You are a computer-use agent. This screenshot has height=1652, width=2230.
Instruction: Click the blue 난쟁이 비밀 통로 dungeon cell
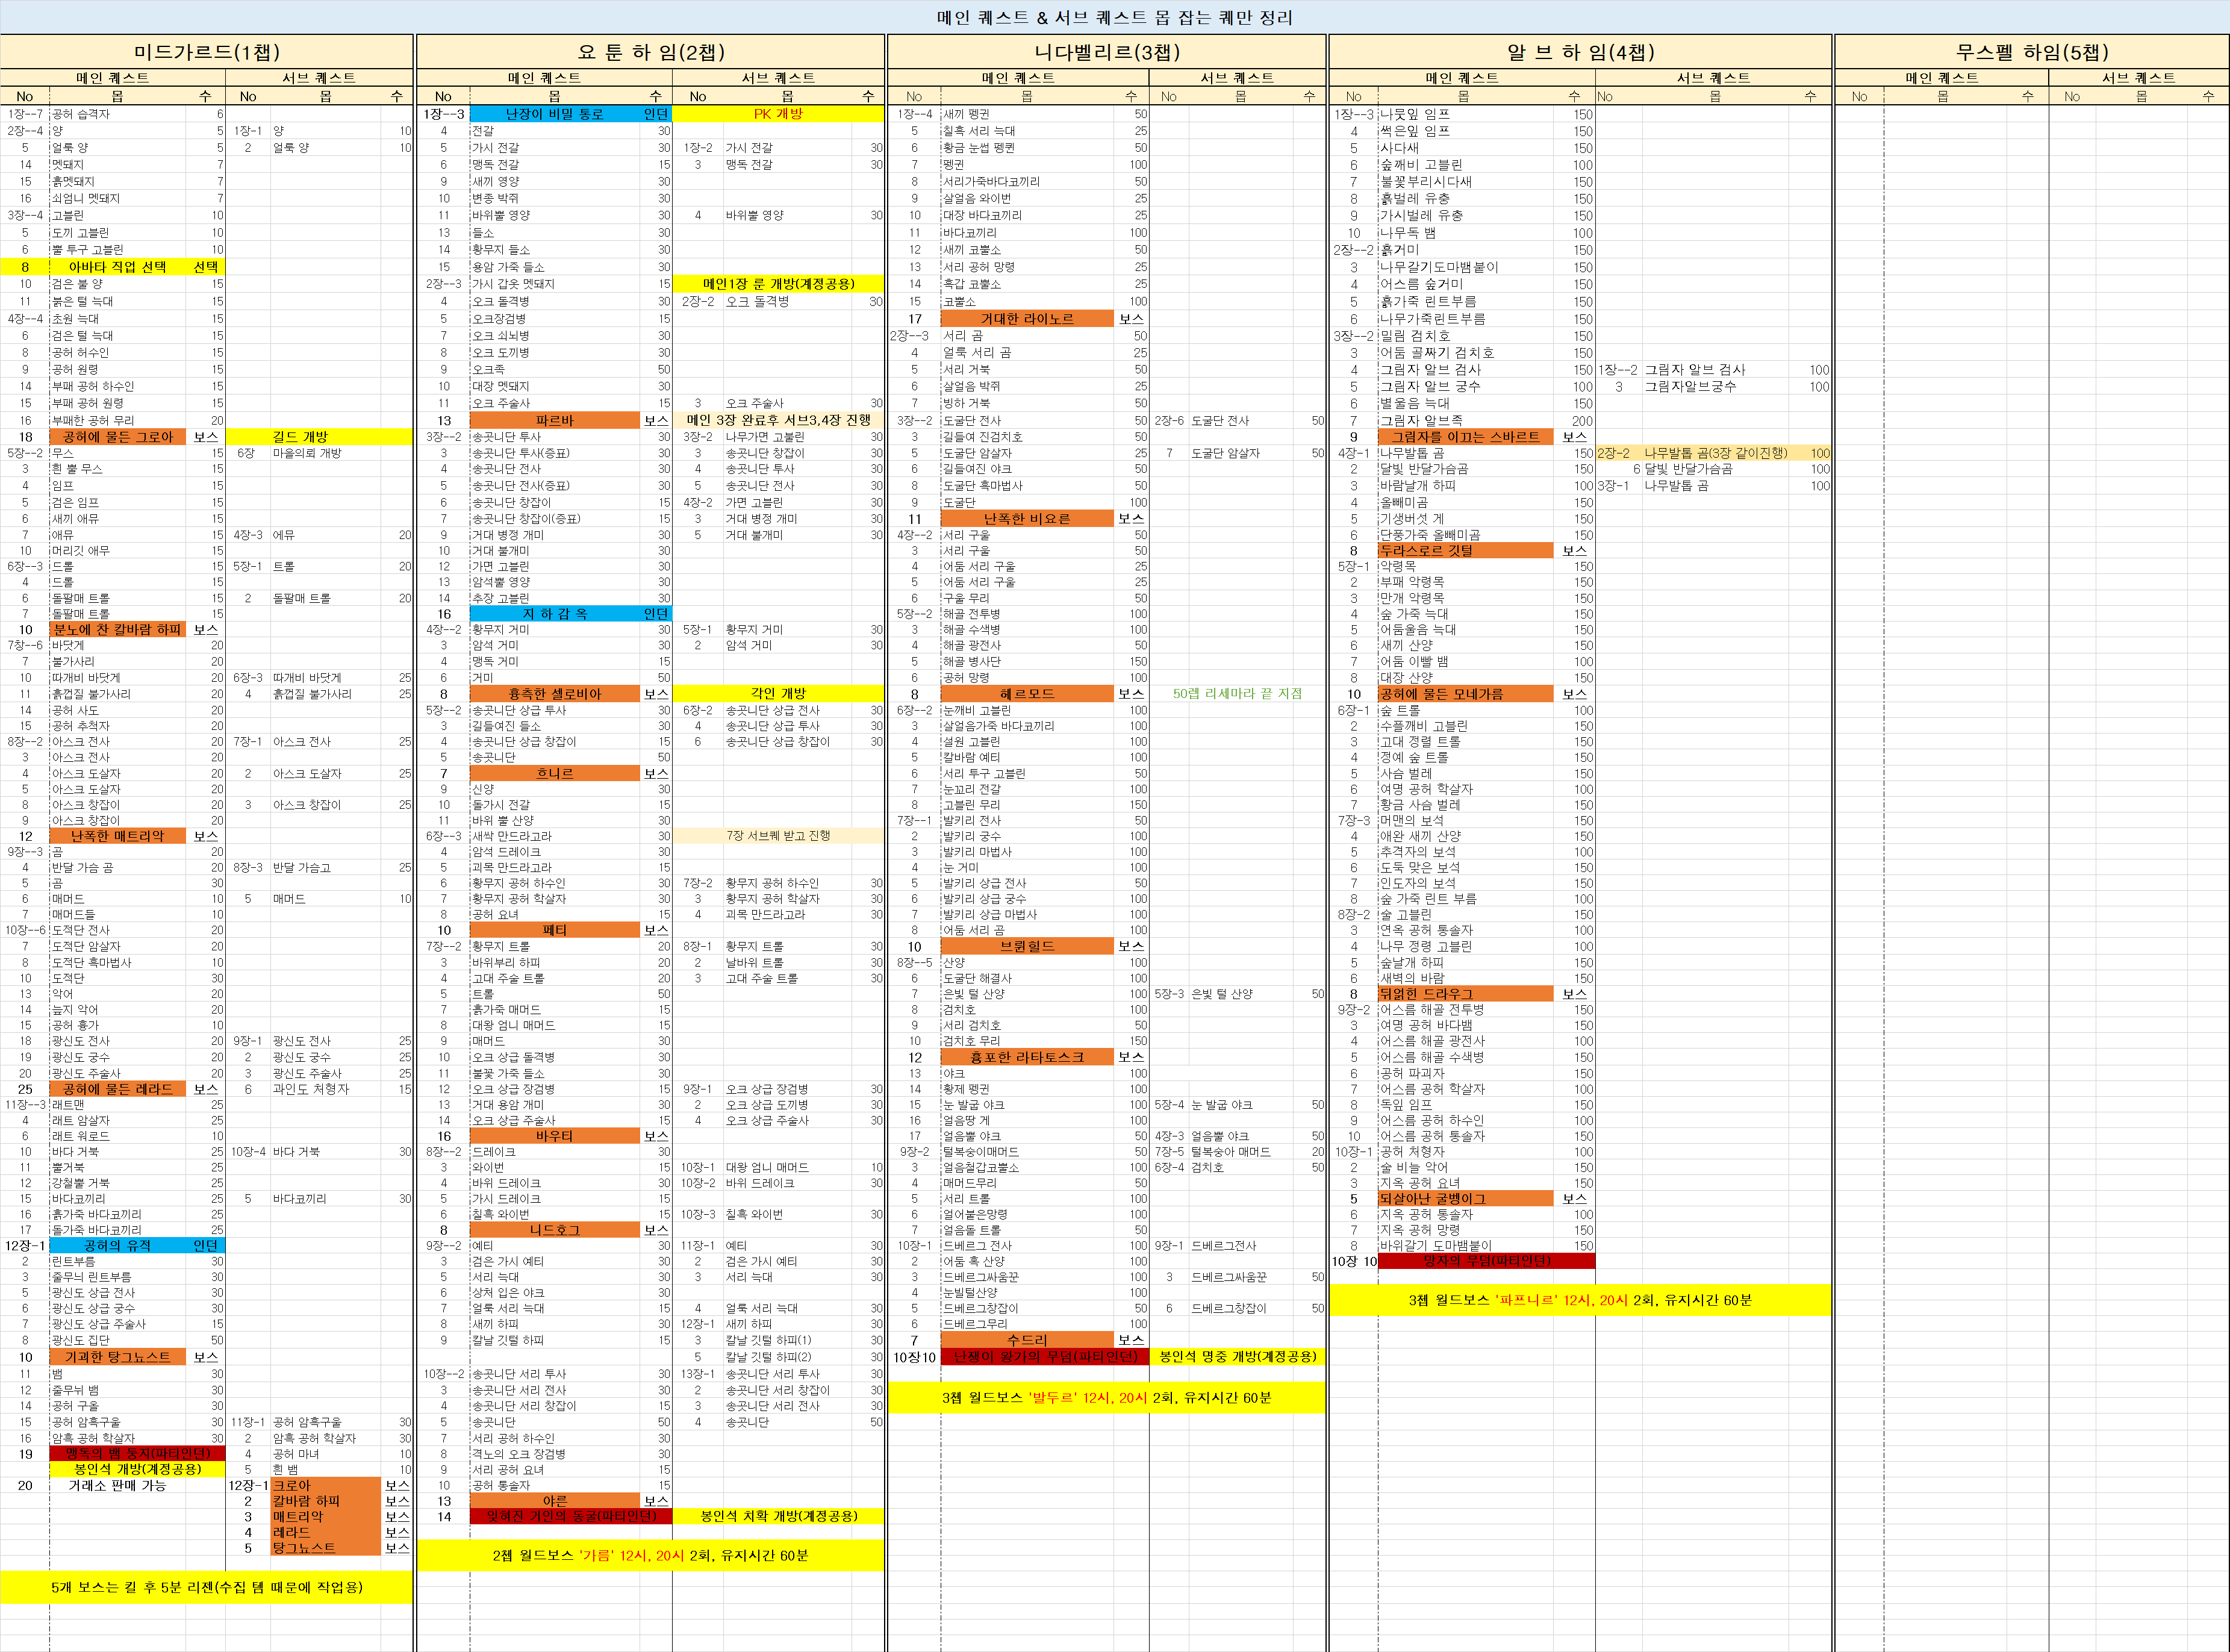coord(555,114)
